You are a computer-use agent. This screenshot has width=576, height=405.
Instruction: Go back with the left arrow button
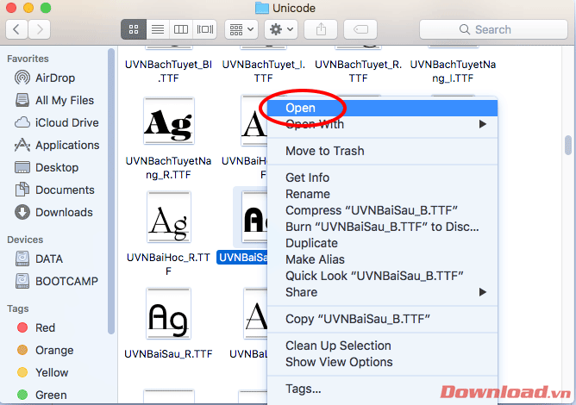[18, 29]
